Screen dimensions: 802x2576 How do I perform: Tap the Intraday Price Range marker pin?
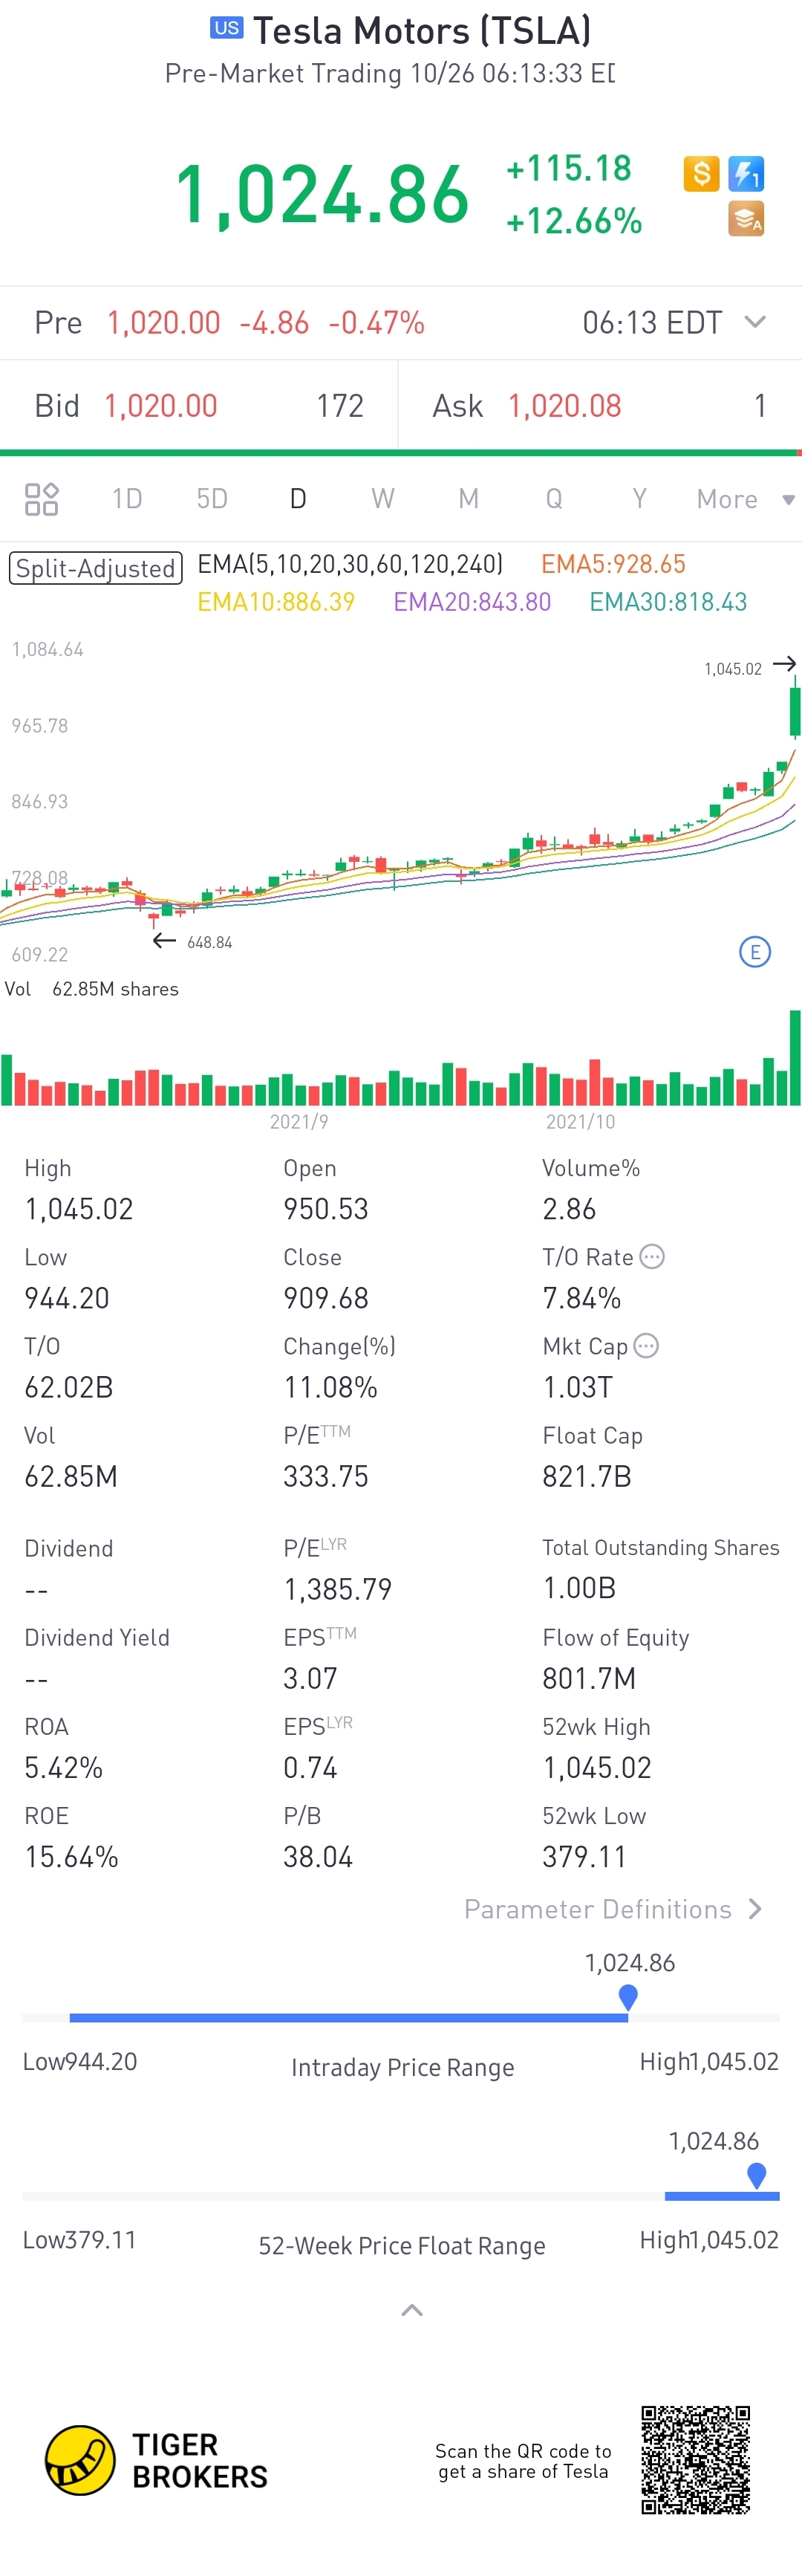click(x=628, y=1997)
